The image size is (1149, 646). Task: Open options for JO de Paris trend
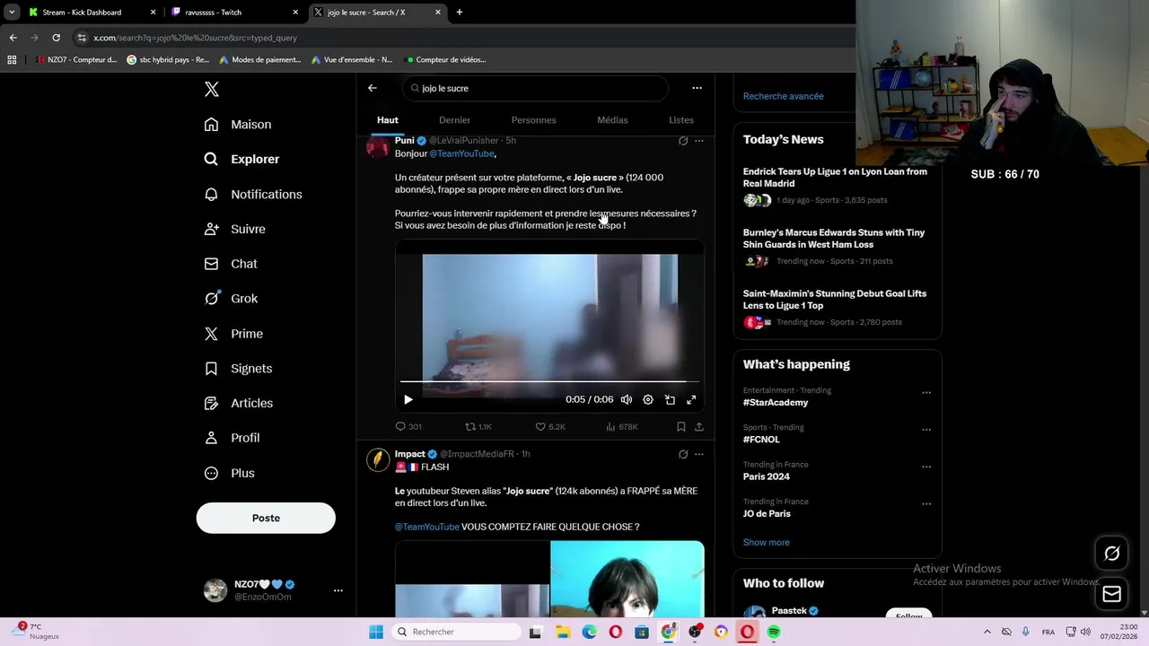coord(926,504)
